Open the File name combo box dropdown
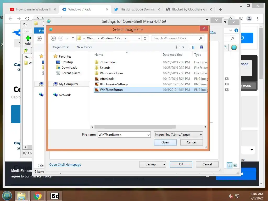Viewport: 268px width, 201px height. 148,135
